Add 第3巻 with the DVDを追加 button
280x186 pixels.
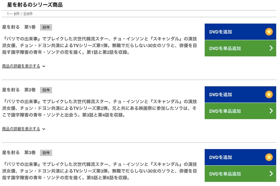240,157
